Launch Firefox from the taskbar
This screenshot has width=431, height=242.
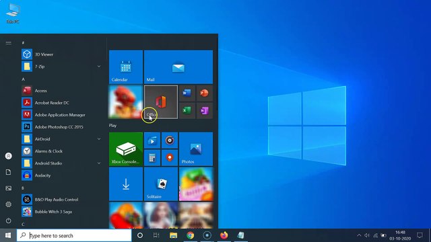pyautogui.click(x=224, y=235)
